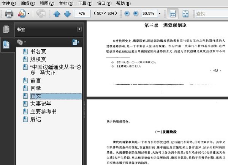228x165 pixels.
Task: Open the collaborate/share users icon
Action: 22,14
